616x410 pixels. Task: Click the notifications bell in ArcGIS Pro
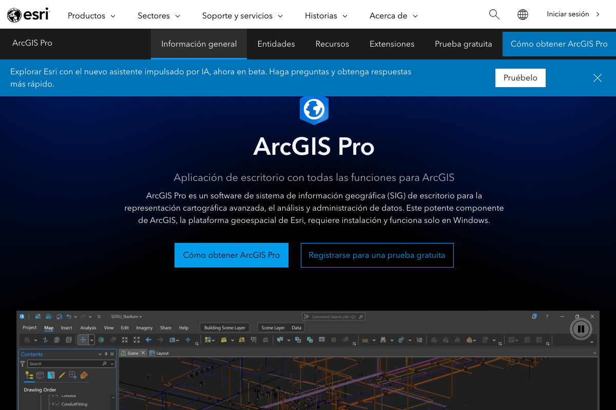tap(534, 316)
